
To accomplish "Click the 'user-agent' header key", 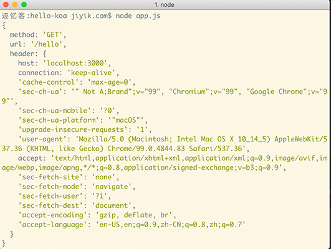I will click(x=42, y=139).
